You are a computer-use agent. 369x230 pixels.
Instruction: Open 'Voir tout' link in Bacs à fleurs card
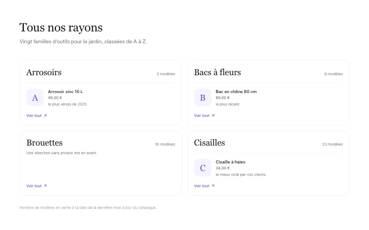click(204, 115)
